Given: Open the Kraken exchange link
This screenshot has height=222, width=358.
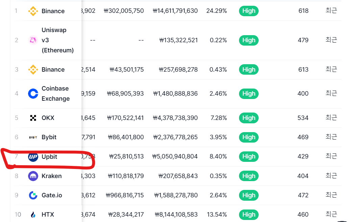Looking at the screenshot, I should [x=52, y=176].
